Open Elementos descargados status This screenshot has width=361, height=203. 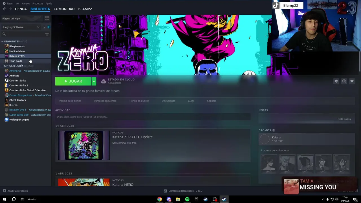185,191
